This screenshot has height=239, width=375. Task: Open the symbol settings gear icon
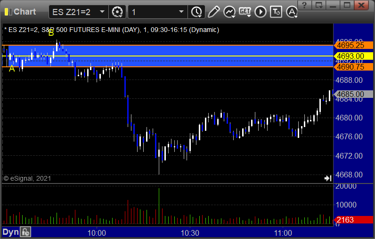117,12
